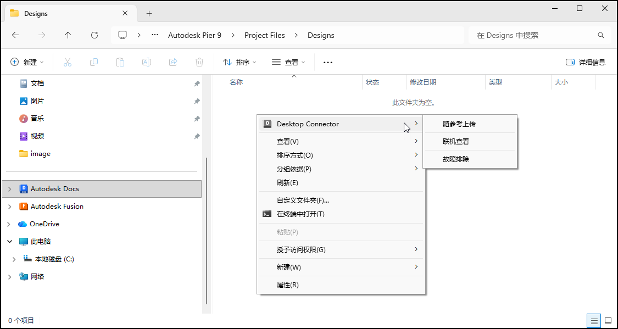Expand the OneDrive tree node
This screenshot has width=618, height=329.
[x=9, y=224]
